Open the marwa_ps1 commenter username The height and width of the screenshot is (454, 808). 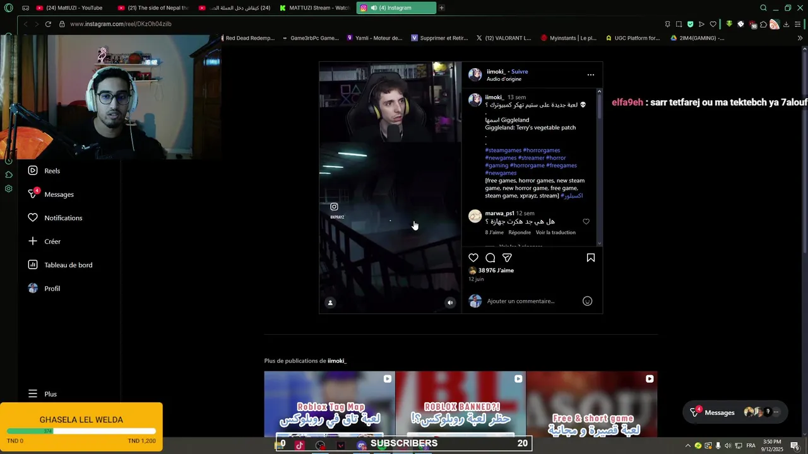click(x=499, y=213)
